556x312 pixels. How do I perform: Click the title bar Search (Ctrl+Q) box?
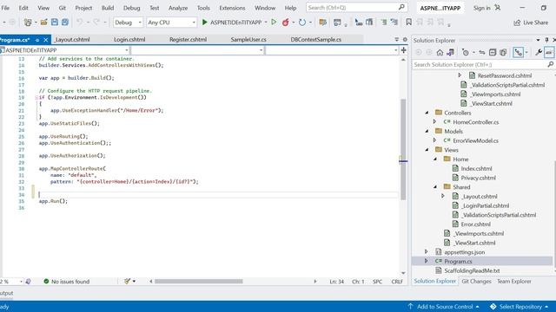(356, 8)
